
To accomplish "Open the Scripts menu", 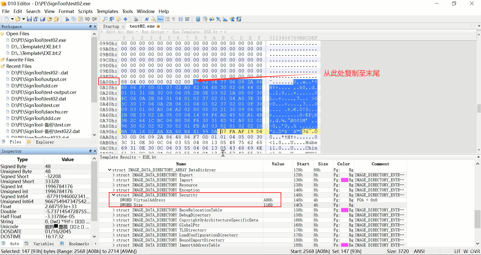I will pyautogui.click(x=85, y=11).
